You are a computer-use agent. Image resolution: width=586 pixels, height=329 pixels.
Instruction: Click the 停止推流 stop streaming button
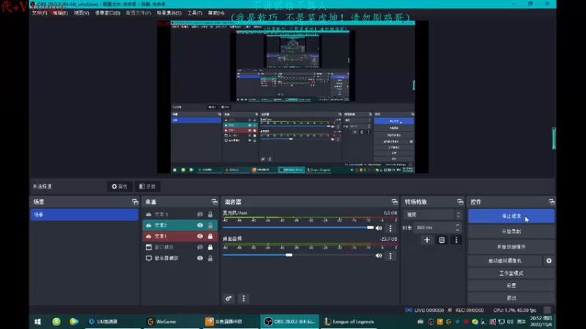[x=511, y=216]
